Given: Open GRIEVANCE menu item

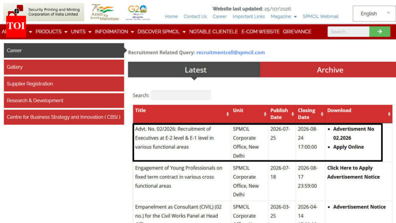Looking at the screenshot, I should tap(297, 32).
